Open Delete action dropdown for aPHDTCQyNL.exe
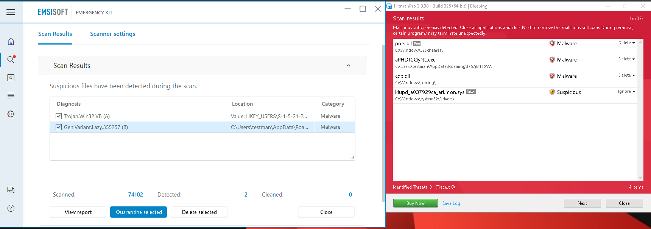The image size is (651, 229). click(627, 59)
